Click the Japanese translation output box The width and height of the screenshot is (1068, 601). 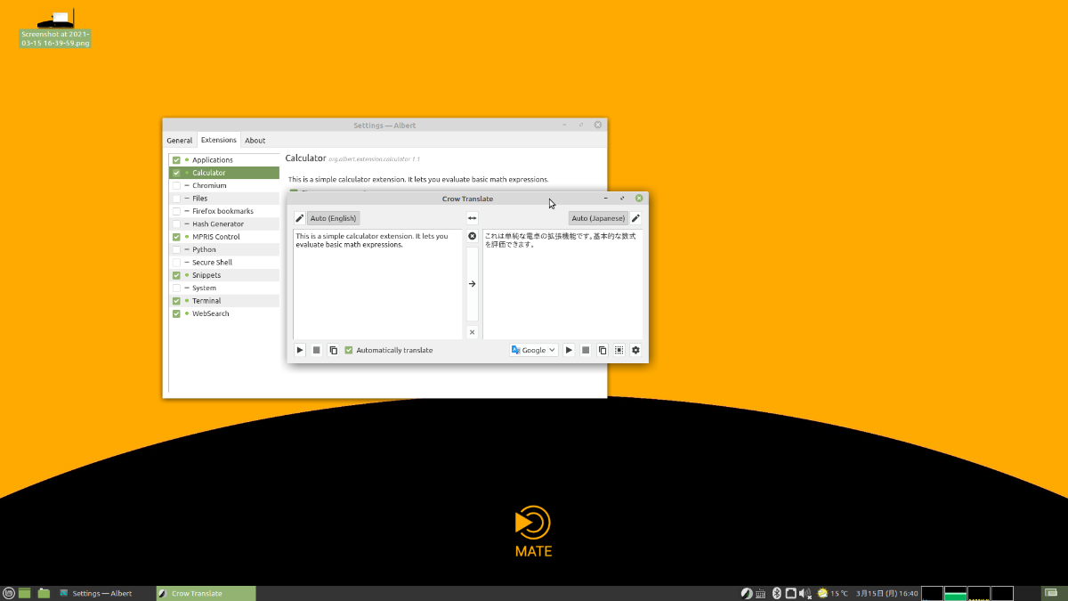(562, 283)
